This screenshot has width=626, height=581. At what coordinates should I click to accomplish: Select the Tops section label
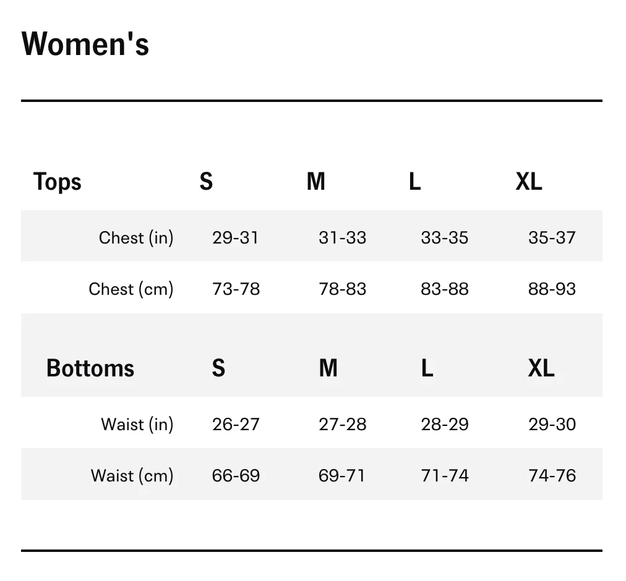58,182
